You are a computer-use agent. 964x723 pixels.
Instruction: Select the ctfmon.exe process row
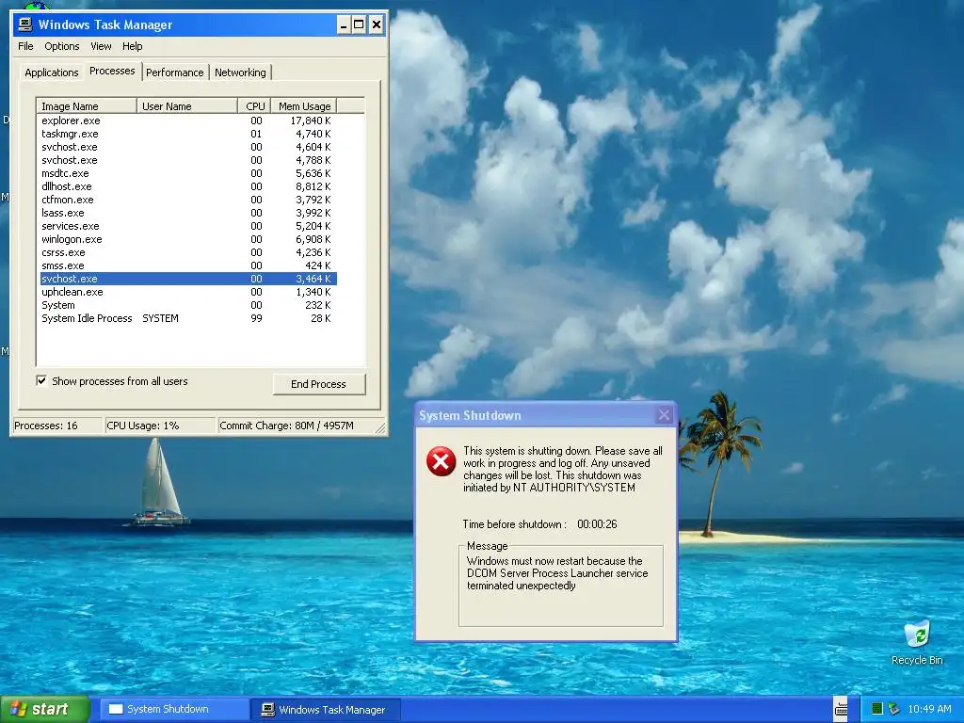point(187,200)
